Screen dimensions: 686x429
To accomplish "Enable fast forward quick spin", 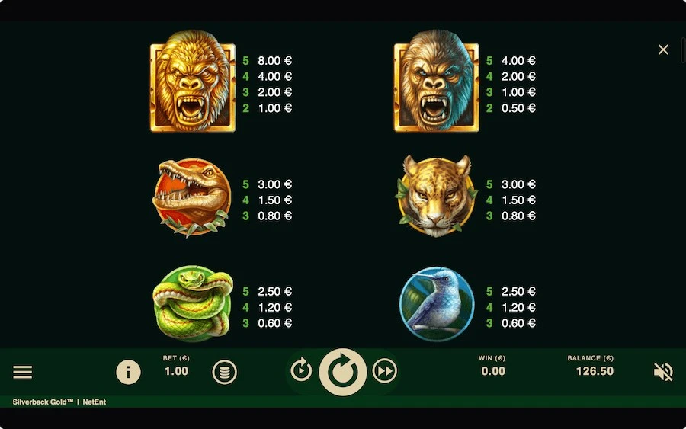I will [x=385, y=371].
